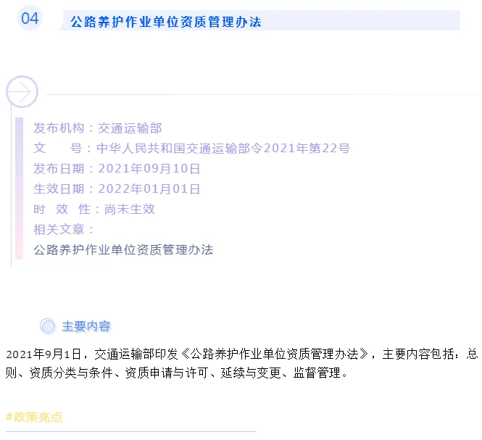
Task: Click the "04" number badge
Action: pos(30,19)
